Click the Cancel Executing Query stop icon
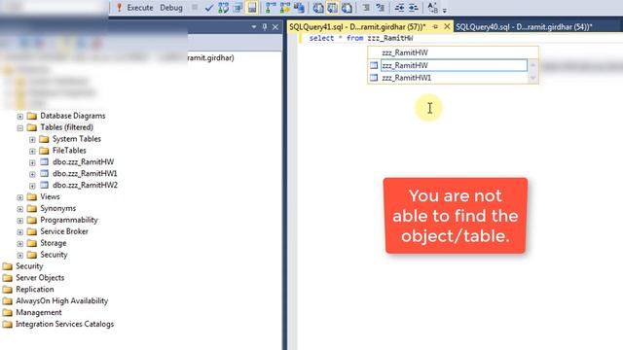623x350 pixels. [x=195, y=7]
